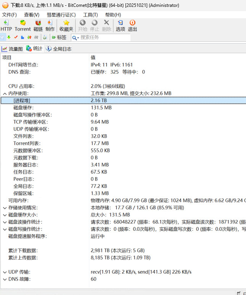This screenshot has width=246, height=295.
Task: Click the 磁链 magnet link icon
Action: pos(38,26)
